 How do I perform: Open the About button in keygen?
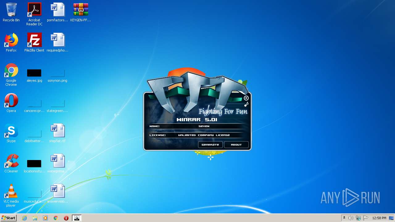pyautogui.click(x=236, y=145)
